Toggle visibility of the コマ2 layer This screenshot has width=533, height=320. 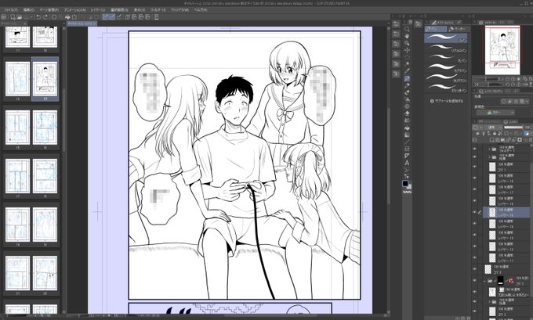[x=474, y=269]
